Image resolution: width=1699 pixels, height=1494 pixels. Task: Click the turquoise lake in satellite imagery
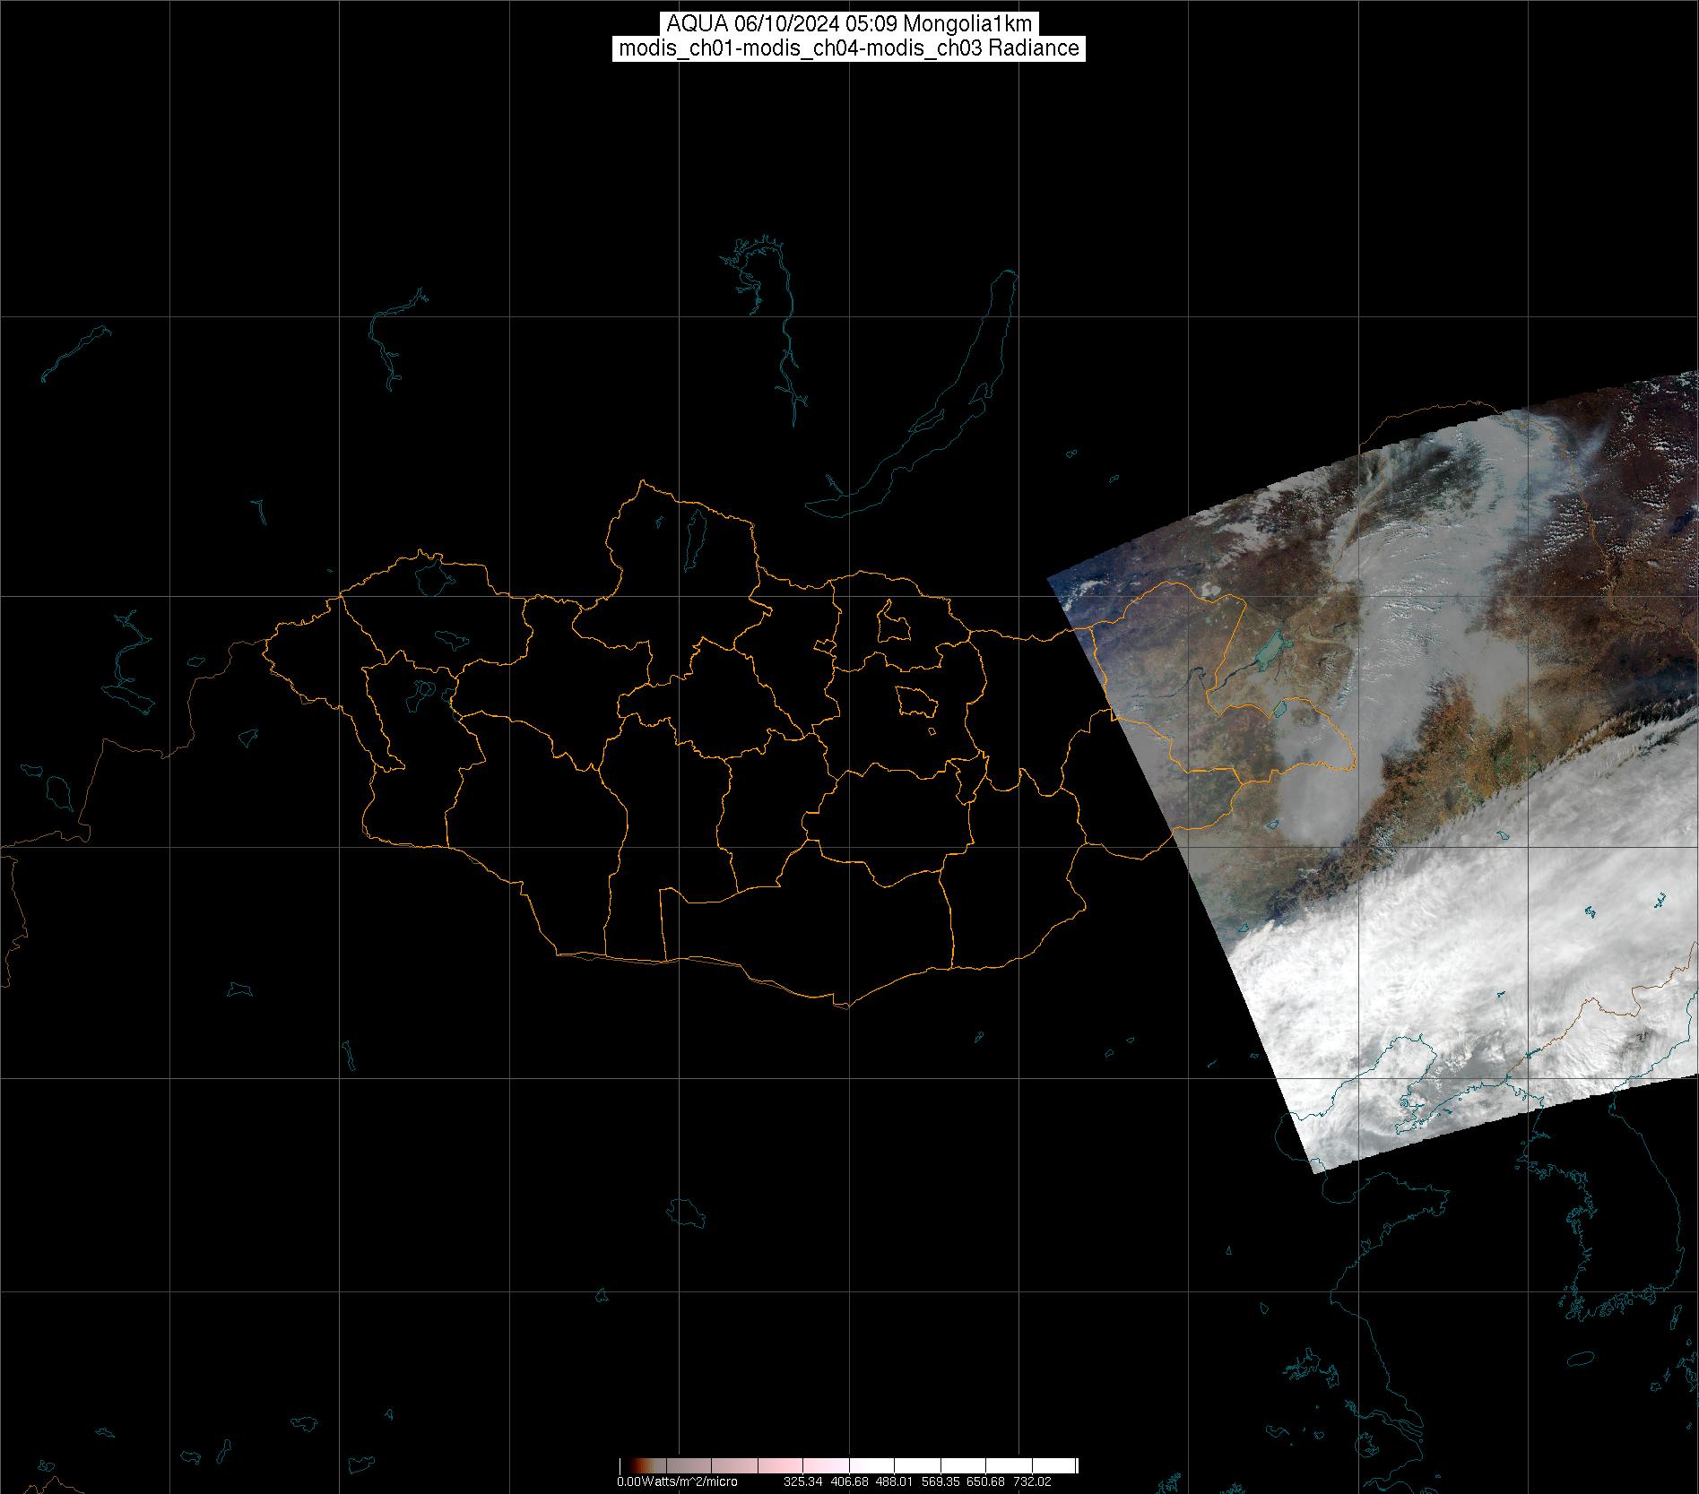click(1270, 649)
